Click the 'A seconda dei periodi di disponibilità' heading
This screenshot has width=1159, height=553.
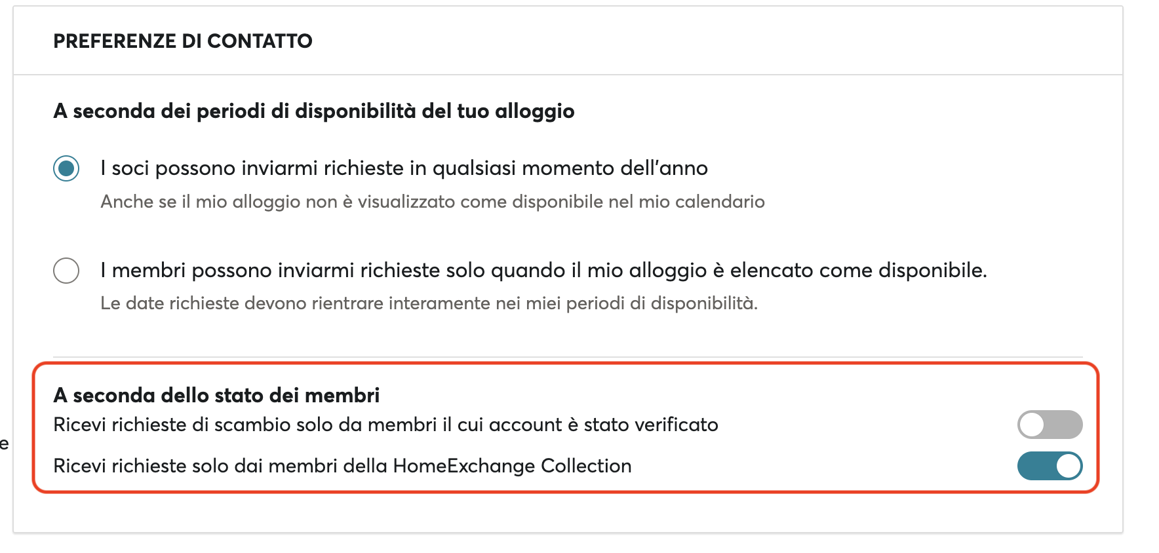313,111
